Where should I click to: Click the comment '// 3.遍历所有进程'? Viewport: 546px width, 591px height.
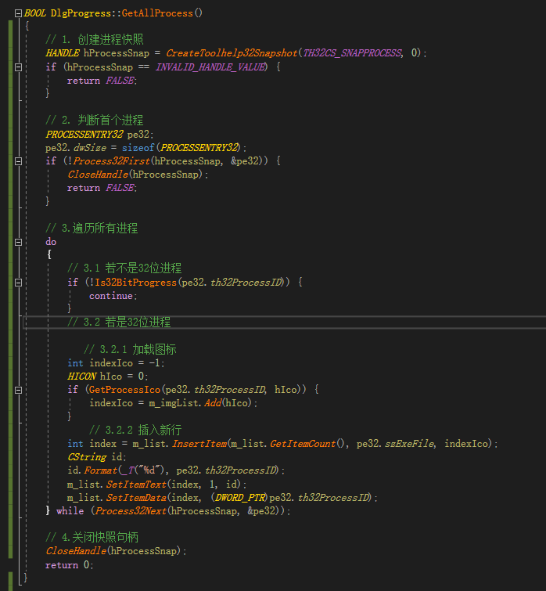(x=92, y=228)
